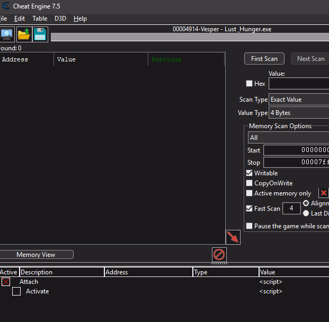Image resolution: width=329 pixels, height=322 pixels.
Task: Click the scan Value input field
Action: (x=298, y=84)
